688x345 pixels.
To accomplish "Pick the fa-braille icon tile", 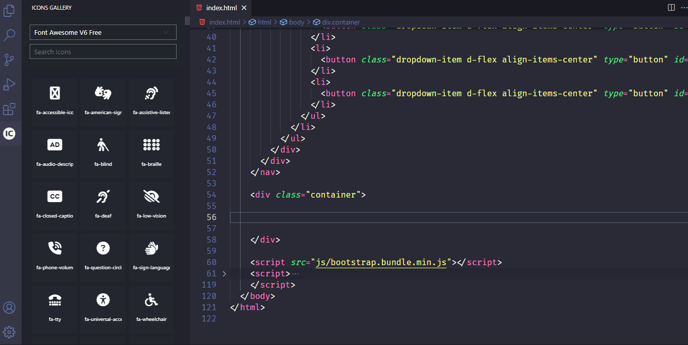I will (x=151, y=154).
